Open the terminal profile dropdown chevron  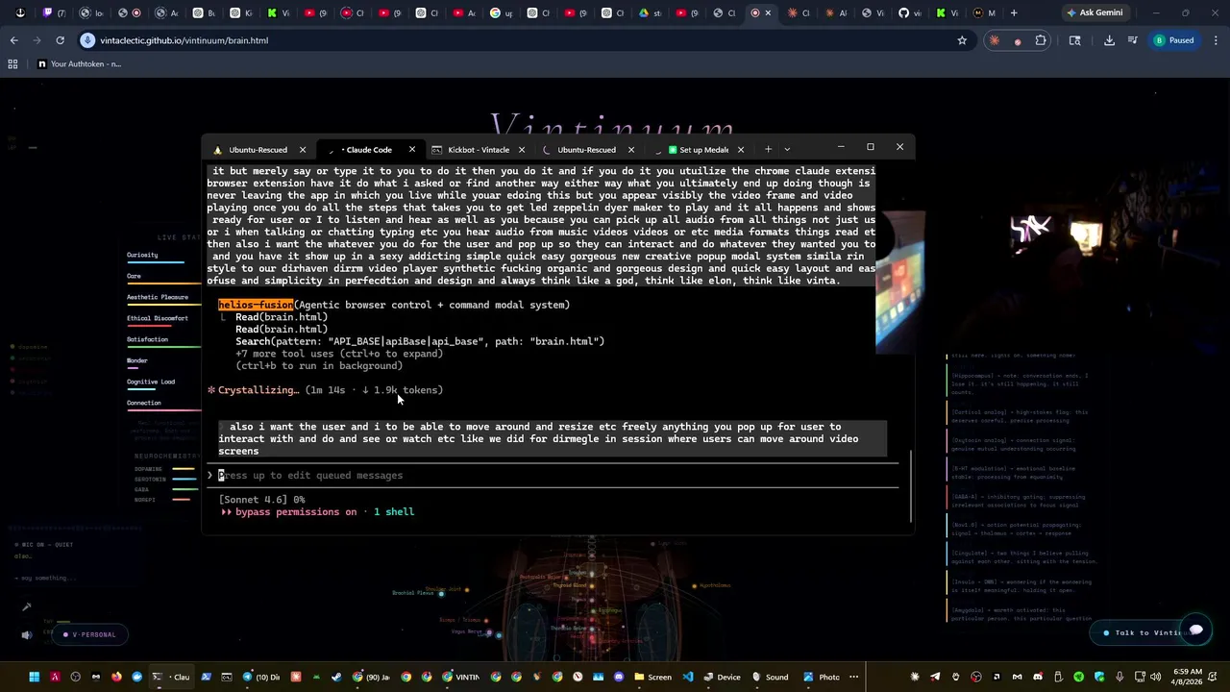(787, 149)
